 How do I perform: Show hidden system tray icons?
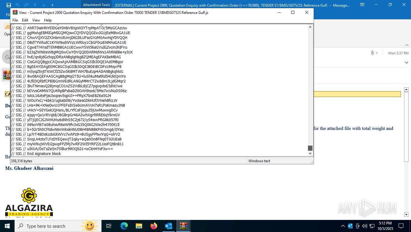click(x=343, y=226)
